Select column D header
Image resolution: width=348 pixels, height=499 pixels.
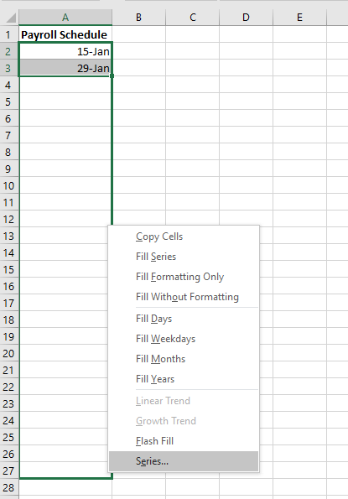[246, 17]
